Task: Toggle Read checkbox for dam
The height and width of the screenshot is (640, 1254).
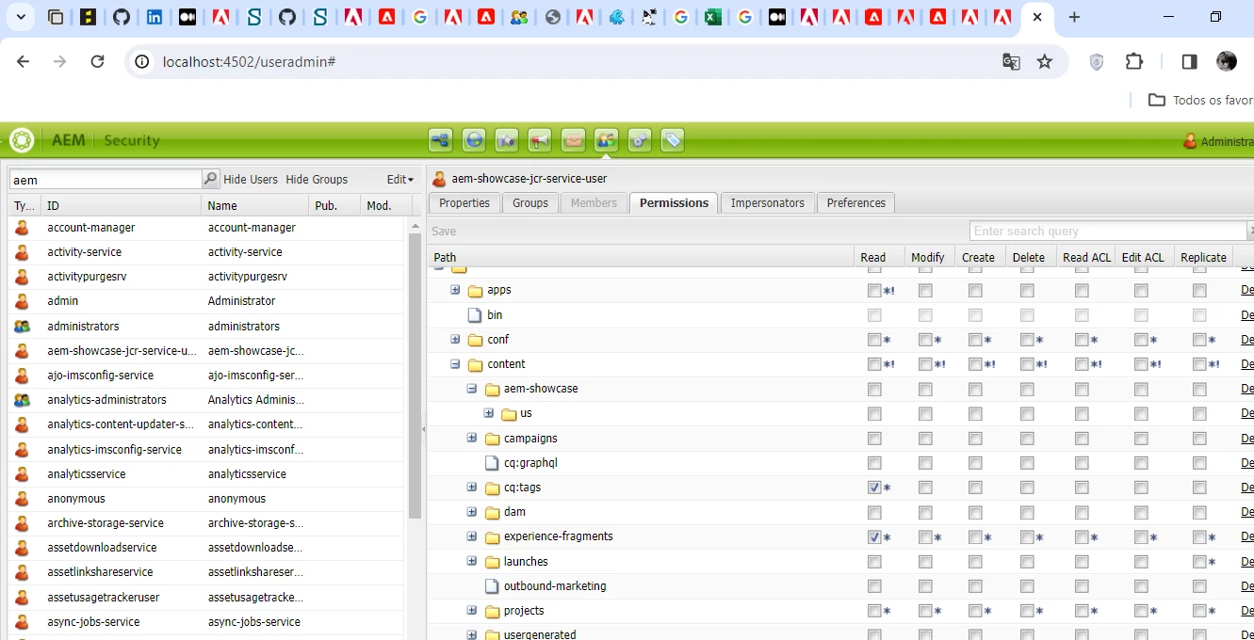Action: 874,512
